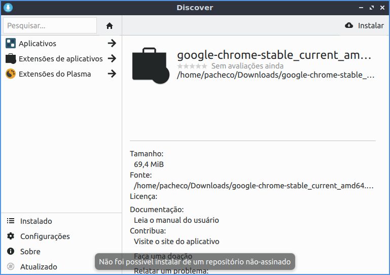Click the Instalar button
Screen dimensions: 390x275
click(364, 25)
